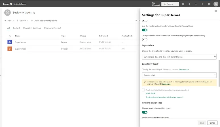220x127 pixels.
Task: Open Learn more link in yellow notice
Action: point(166,84)
